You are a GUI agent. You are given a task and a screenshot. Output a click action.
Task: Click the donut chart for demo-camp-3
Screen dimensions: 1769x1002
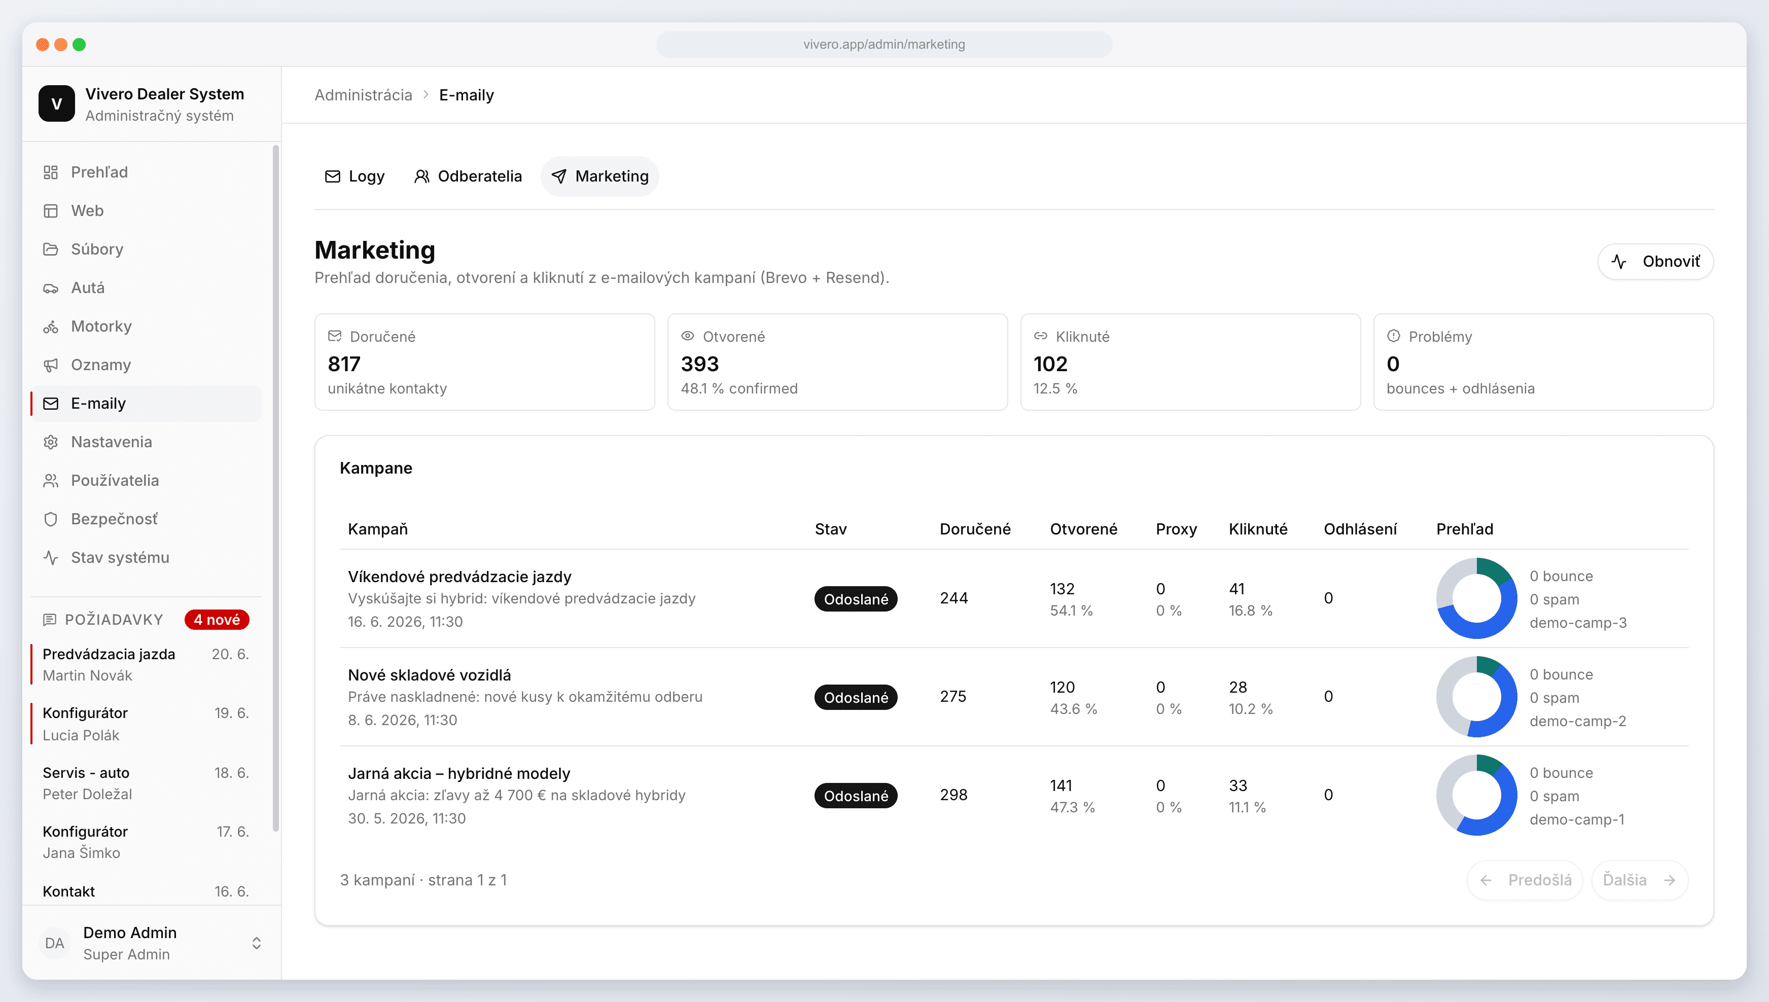[1476, 598]
